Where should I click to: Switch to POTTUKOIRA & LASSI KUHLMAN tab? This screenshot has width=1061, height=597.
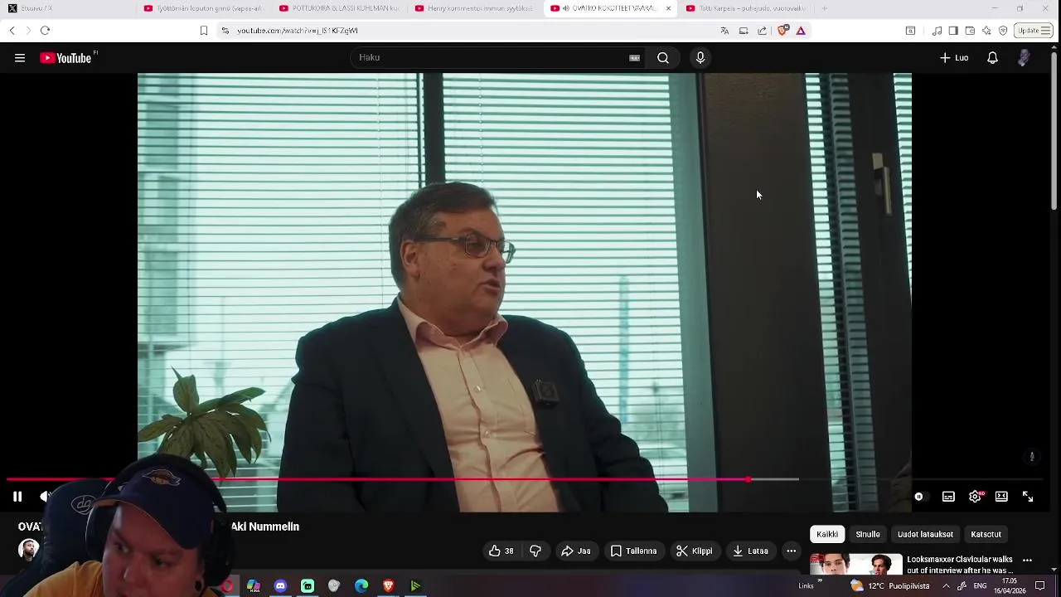340,8
